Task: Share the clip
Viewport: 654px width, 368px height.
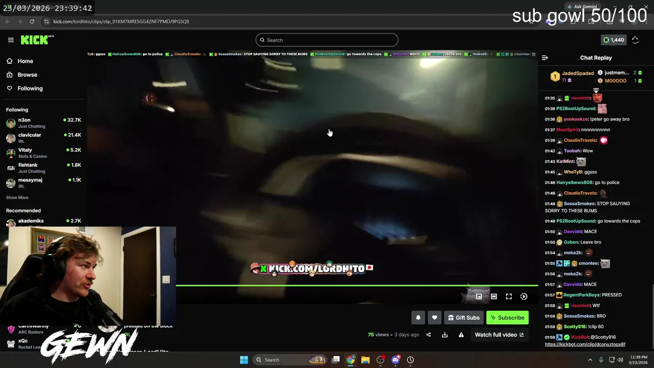Action: click(x=429, y=335)
